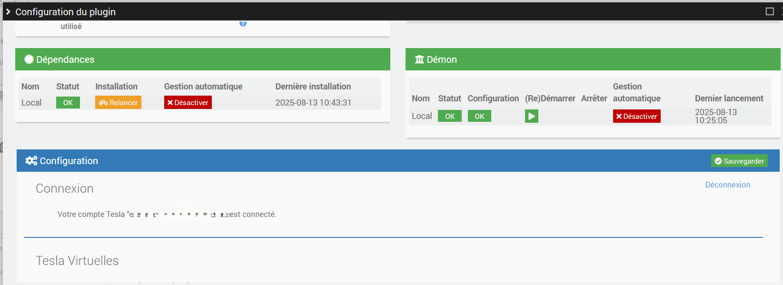Click the Configuration cogs icon
This screenshot has width=783, height=285.
31,161
